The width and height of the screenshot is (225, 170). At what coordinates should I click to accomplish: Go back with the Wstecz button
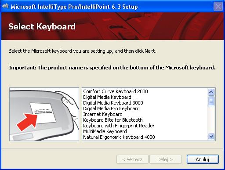132,159
